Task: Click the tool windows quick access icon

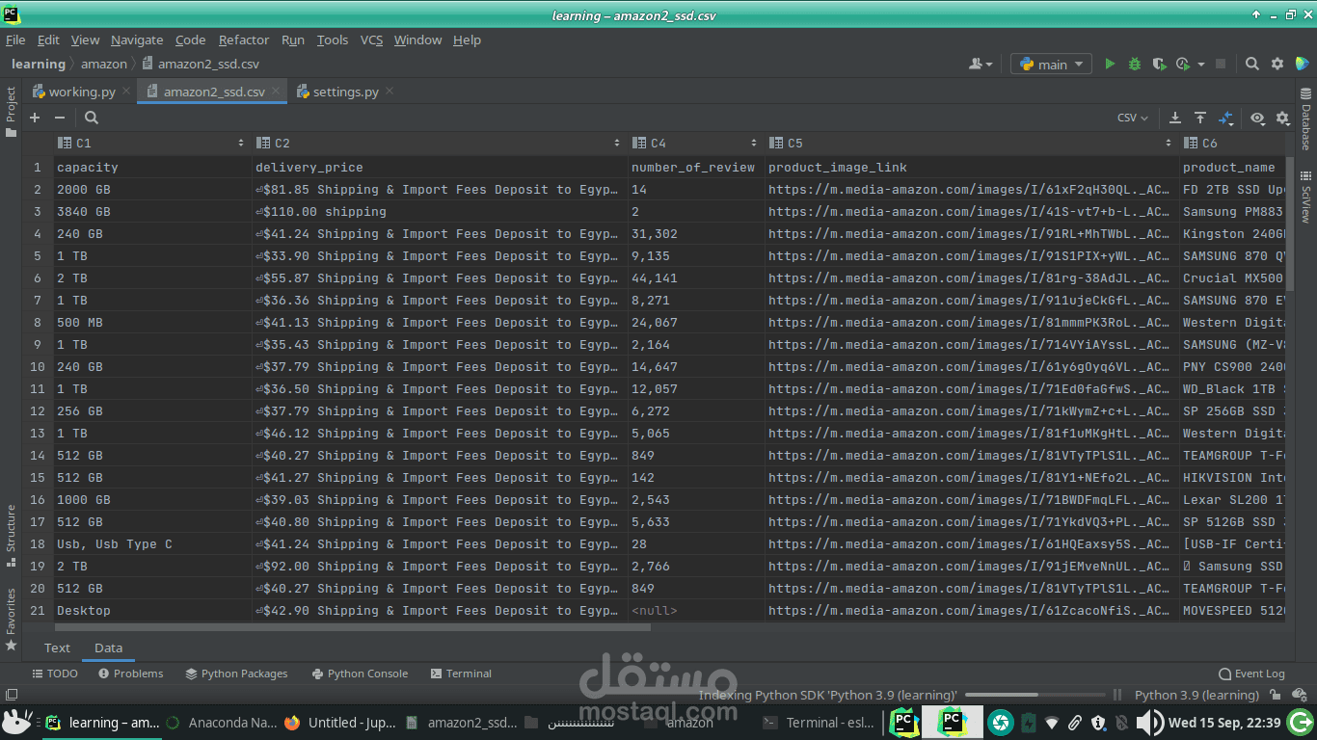Action: (12, 695)
